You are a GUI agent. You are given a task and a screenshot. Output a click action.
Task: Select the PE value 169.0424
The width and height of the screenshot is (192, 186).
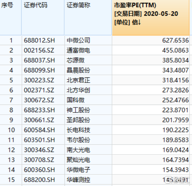click(175, 150)
